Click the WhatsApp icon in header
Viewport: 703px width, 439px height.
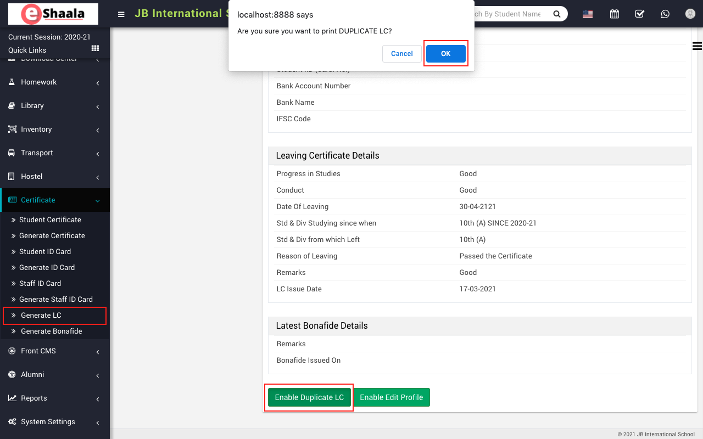pyautogui.click(x=665, y=14)
